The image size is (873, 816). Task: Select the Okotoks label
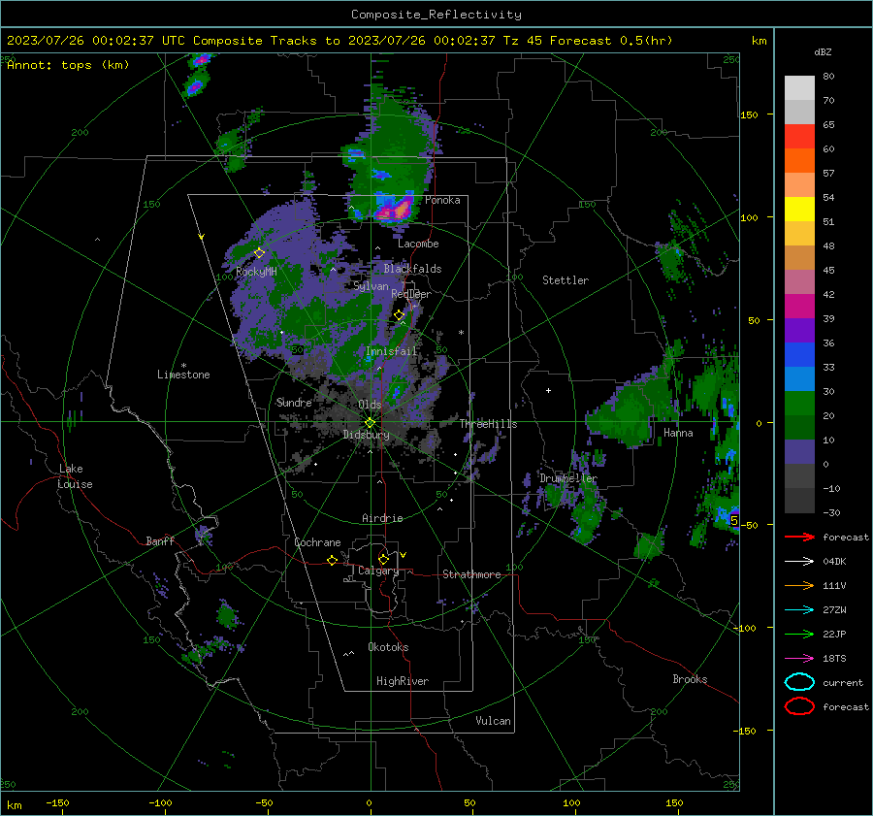pyautogui.click(x=388, y=647)
